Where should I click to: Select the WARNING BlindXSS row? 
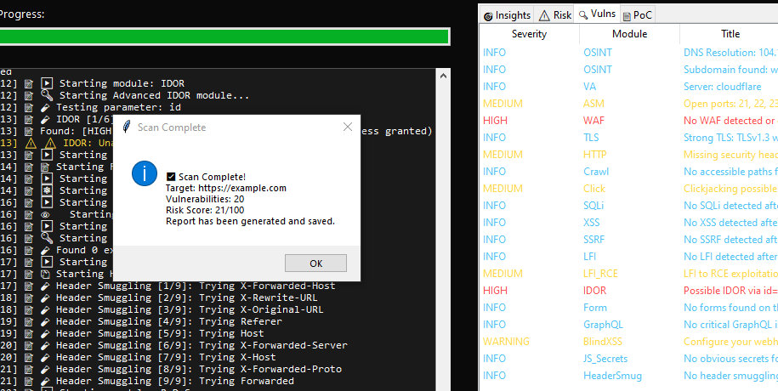click(629, 341)
